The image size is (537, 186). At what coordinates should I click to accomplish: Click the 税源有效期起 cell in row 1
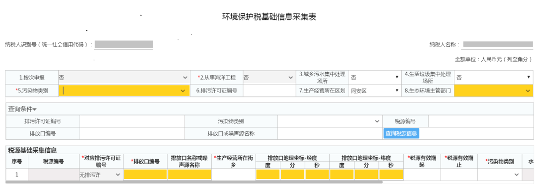(x=422, y=175)
